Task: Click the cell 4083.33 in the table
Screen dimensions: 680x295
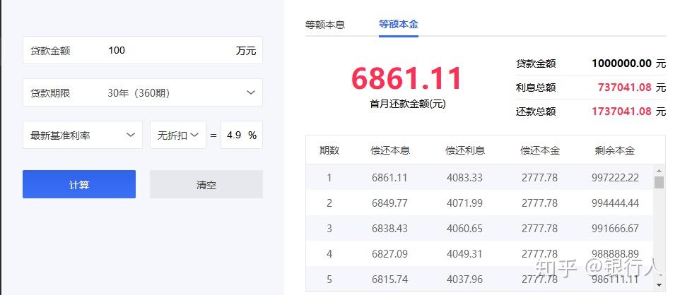Action: point(464,178)
